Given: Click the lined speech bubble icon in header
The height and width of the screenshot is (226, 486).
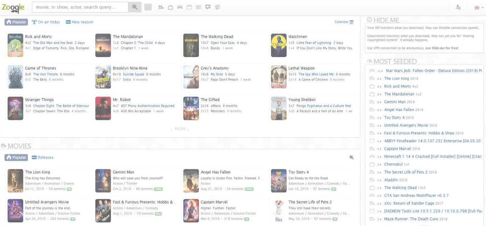Looking at the screenshot, I should coord(217,7).
